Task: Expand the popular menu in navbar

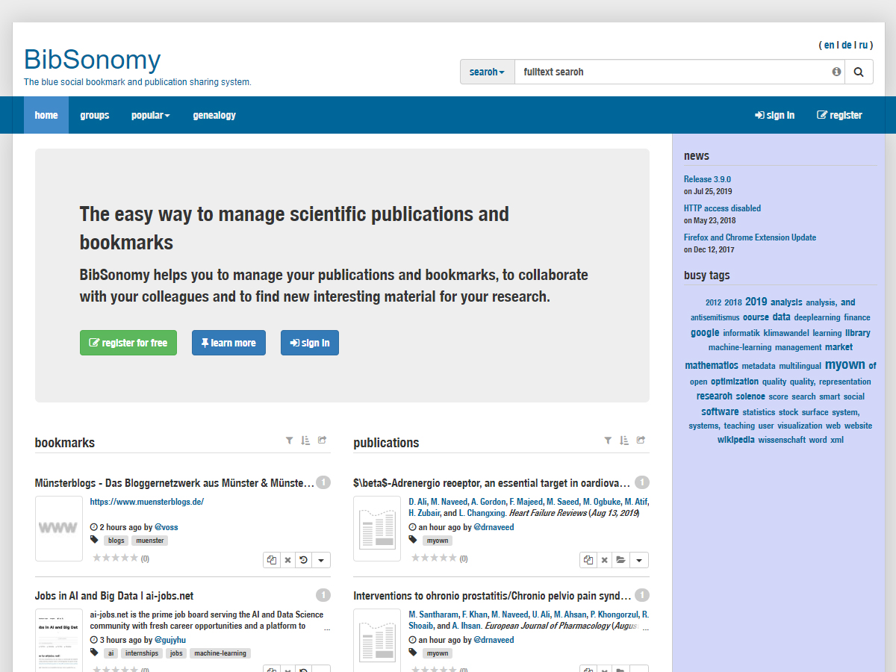Action: 150,115
